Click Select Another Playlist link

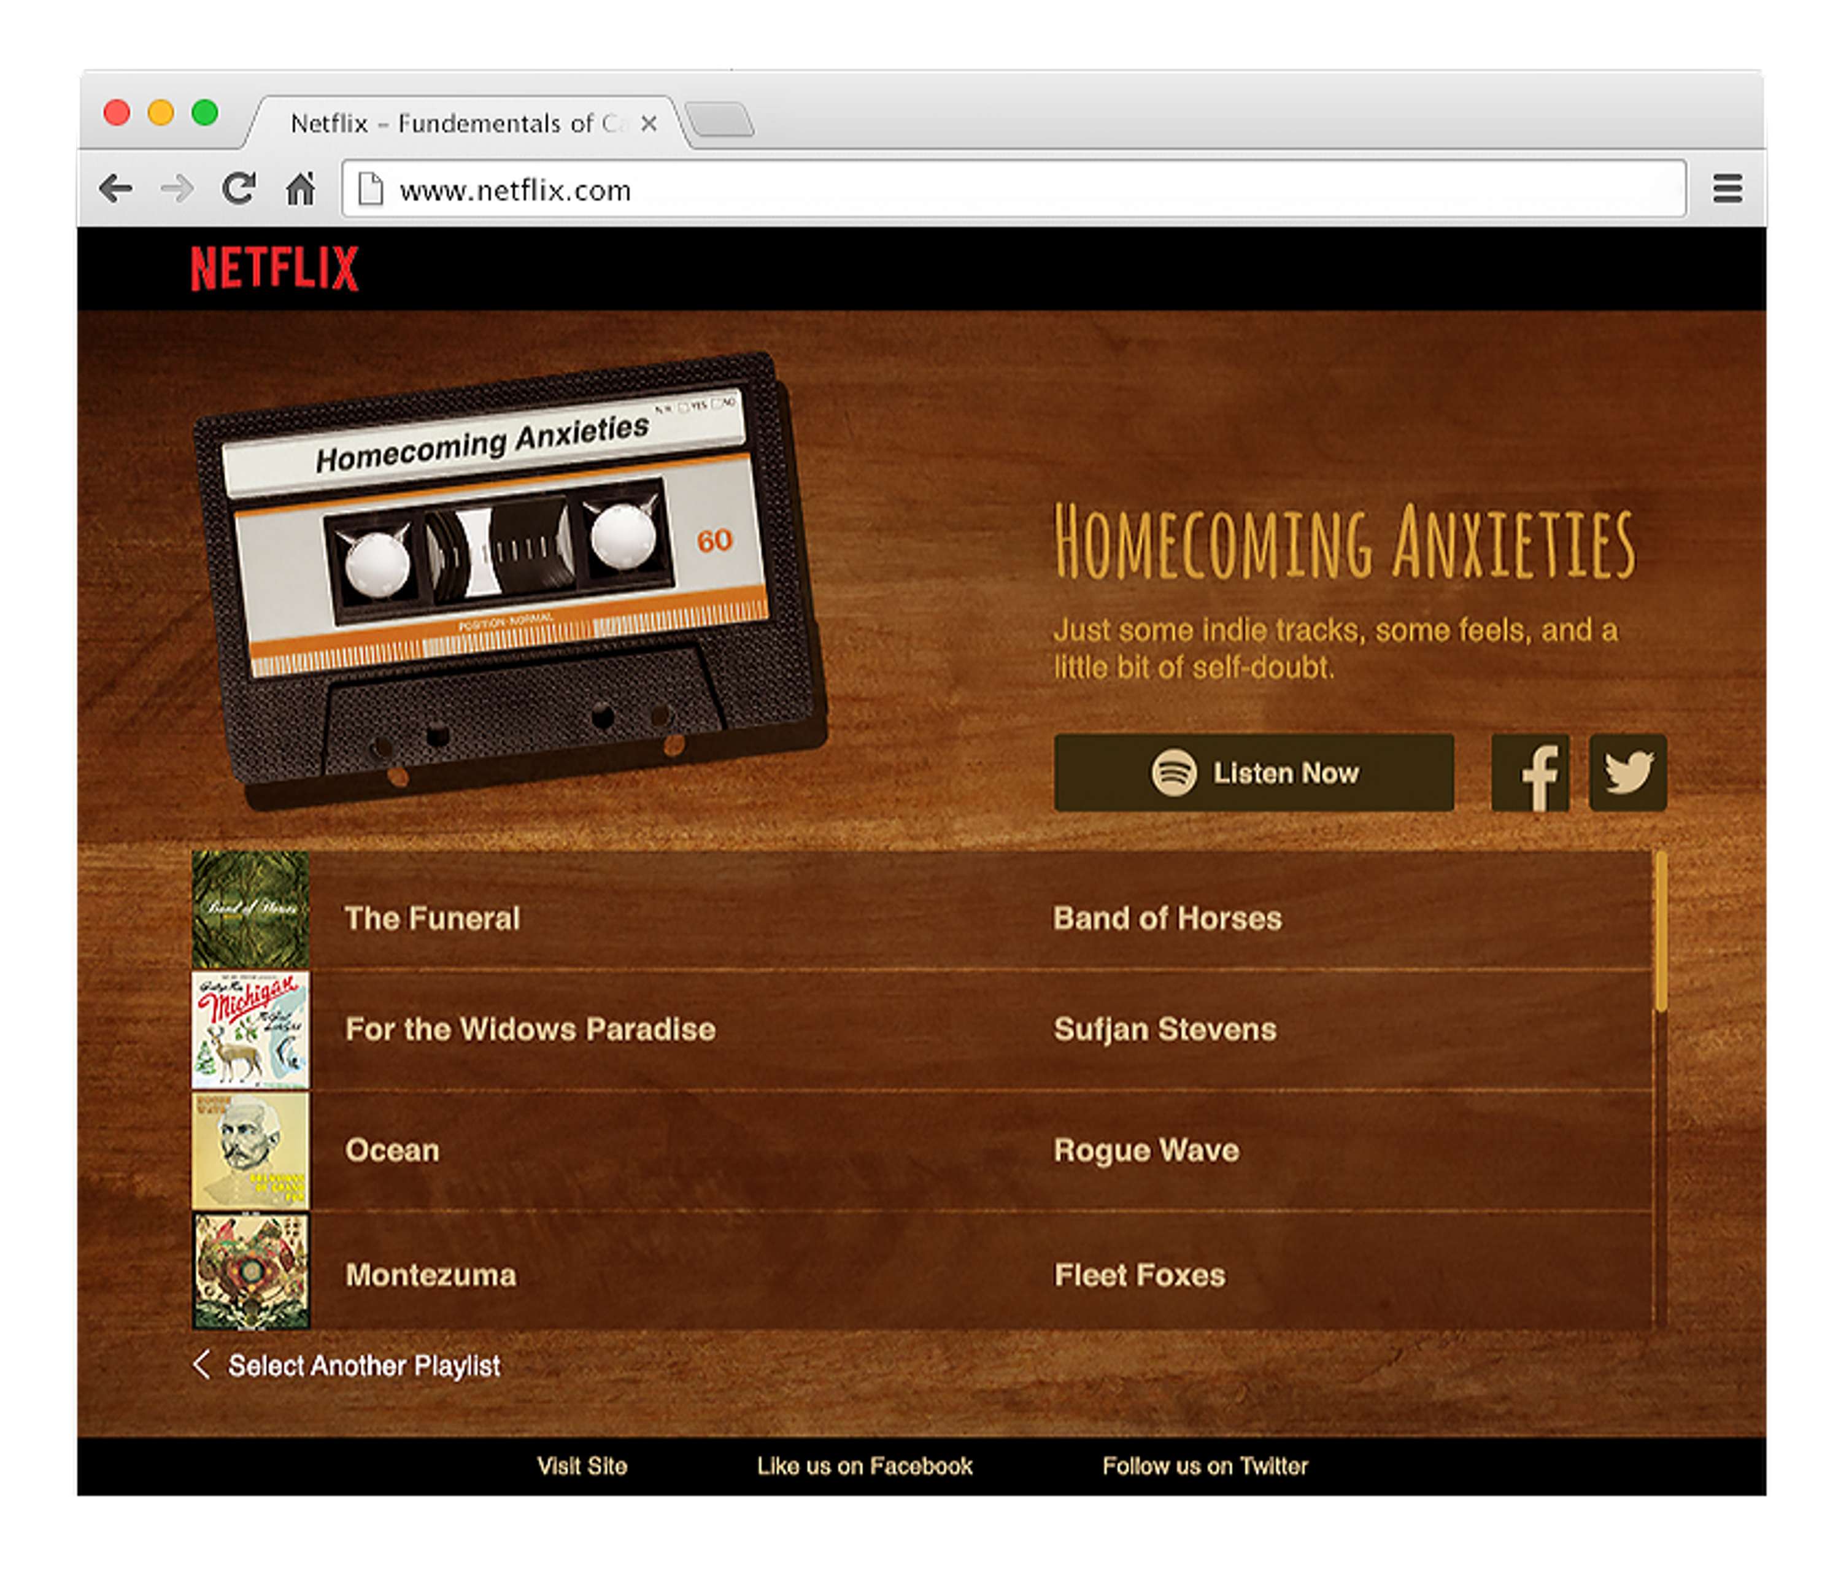point(347,1364)
